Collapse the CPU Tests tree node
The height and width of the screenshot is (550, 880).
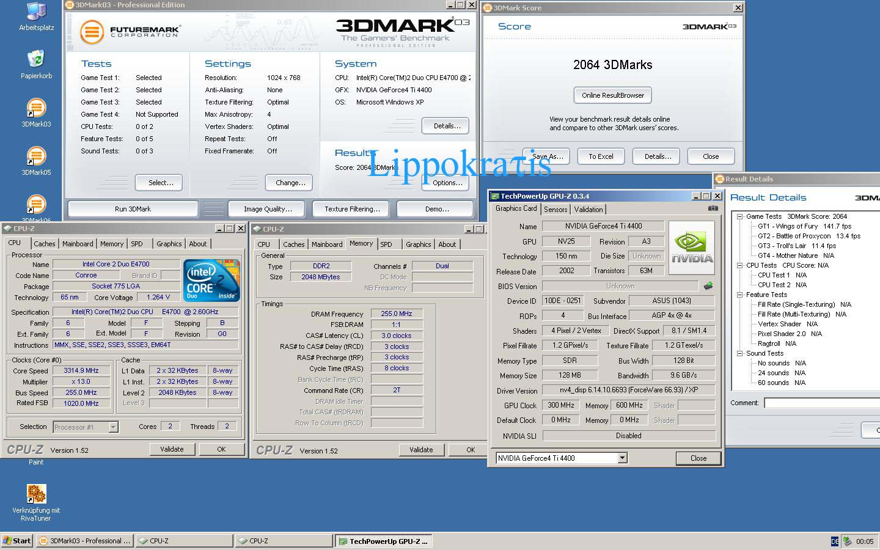(x=739, y=265)
